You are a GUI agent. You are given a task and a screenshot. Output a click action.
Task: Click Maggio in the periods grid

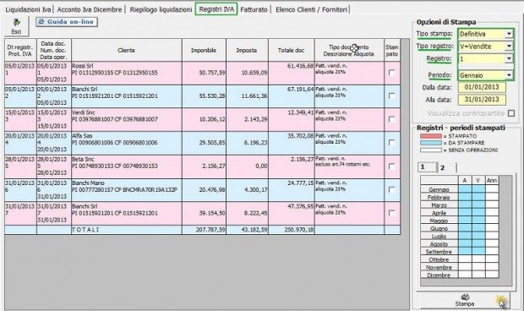click(439, 221)
